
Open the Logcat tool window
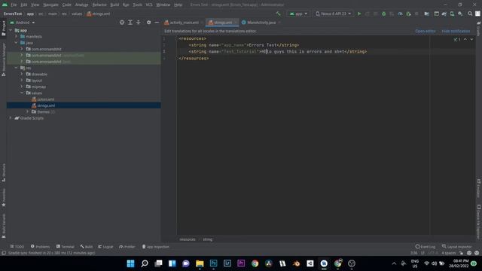[105, 247]
